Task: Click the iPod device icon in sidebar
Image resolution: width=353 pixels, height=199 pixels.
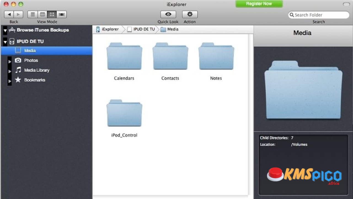Action: click(12, 41)
